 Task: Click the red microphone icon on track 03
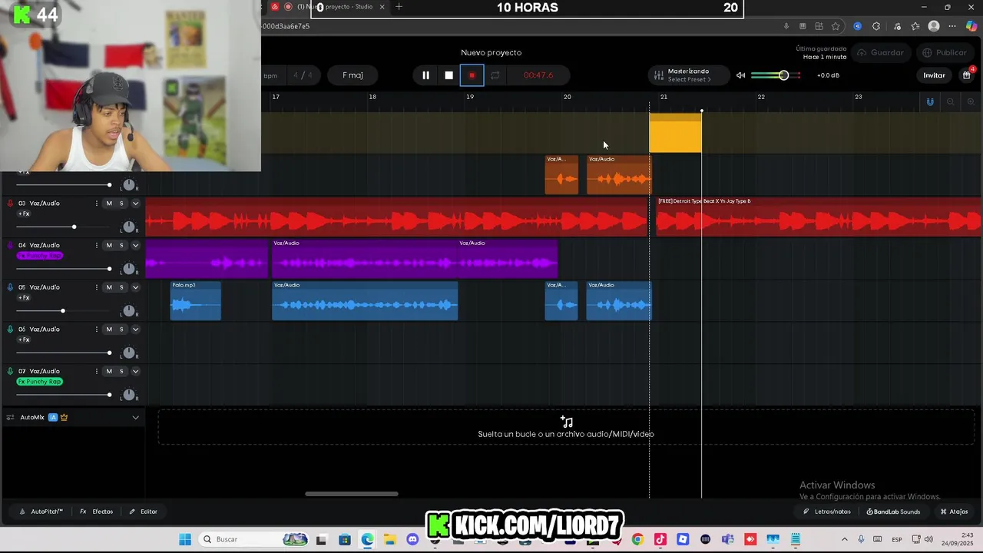(x=10, y=204)
